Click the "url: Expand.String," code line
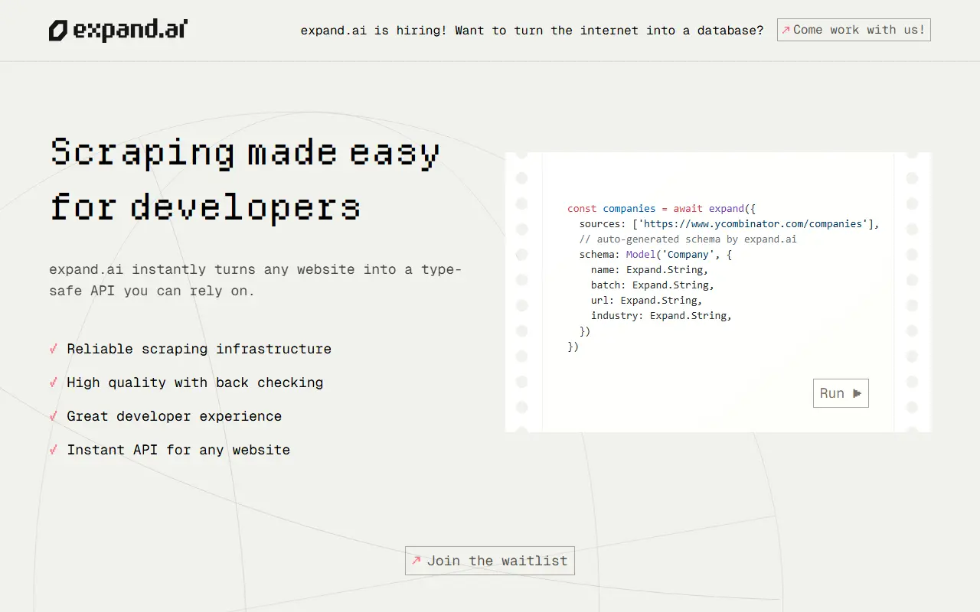980x612 pixels. coord(647,301)
